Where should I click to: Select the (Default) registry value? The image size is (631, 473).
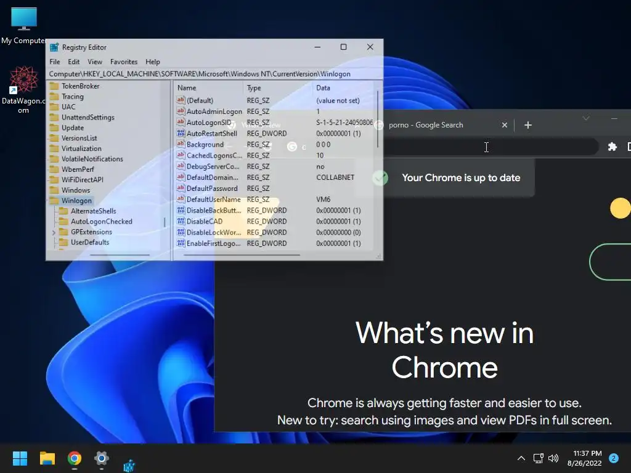point(200,100)
